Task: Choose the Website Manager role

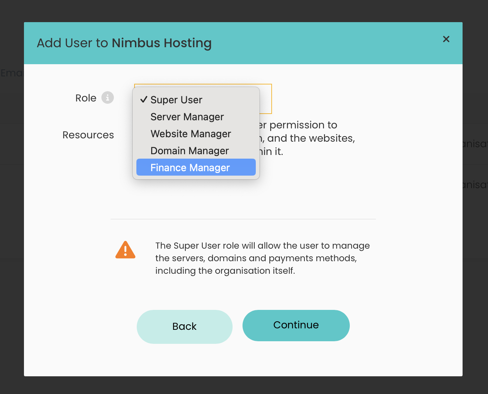Action: [196, 134]
